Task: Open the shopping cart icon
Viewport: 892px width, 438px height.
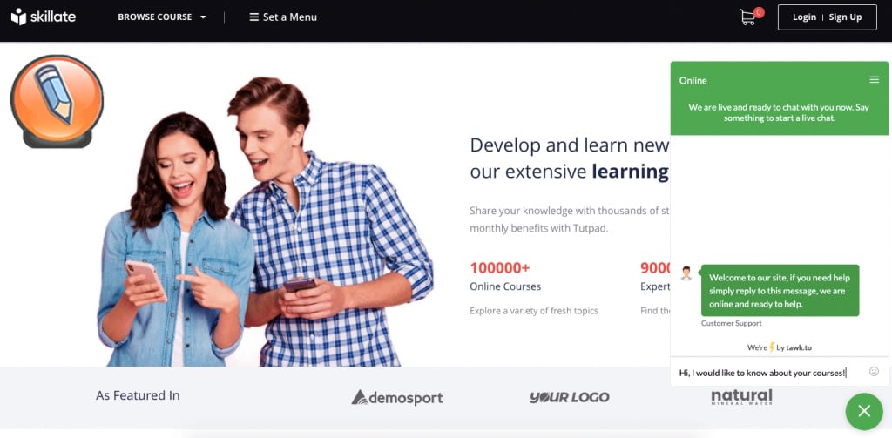Action: pos(748,17)
